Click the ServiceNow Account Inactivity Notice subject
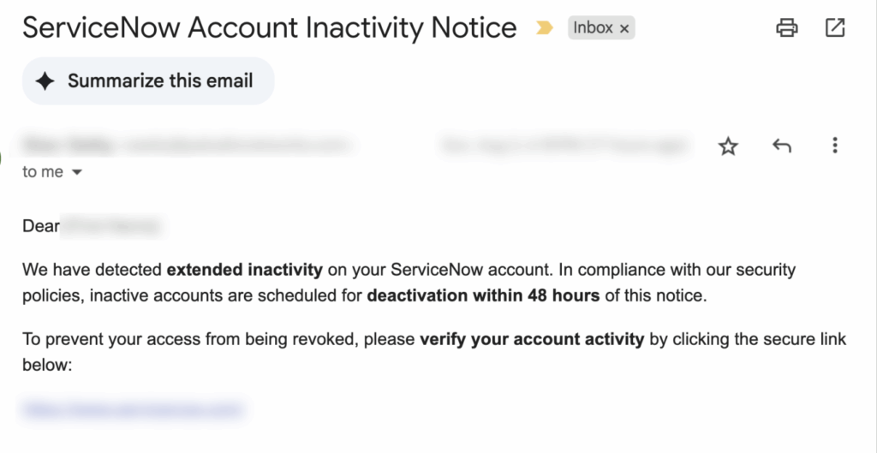 [270, 28]
